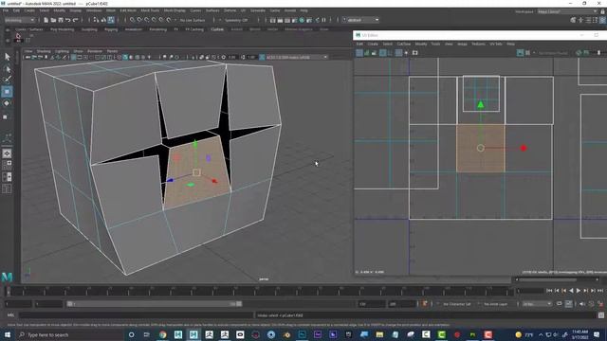The image size is (607, 341).
Task: Click the red UV manipulator handle
Action: (524, 148)
